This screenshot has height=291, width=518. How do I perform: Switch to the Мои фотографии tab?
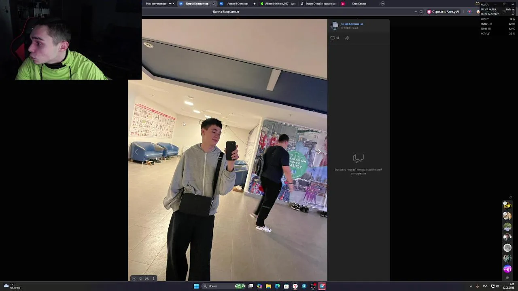(x=159, y=4)
